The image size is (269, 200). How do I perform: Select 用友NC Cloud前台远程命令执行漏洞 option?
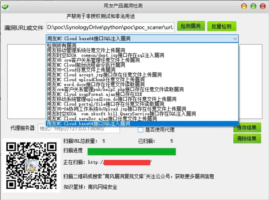(142, 65)
